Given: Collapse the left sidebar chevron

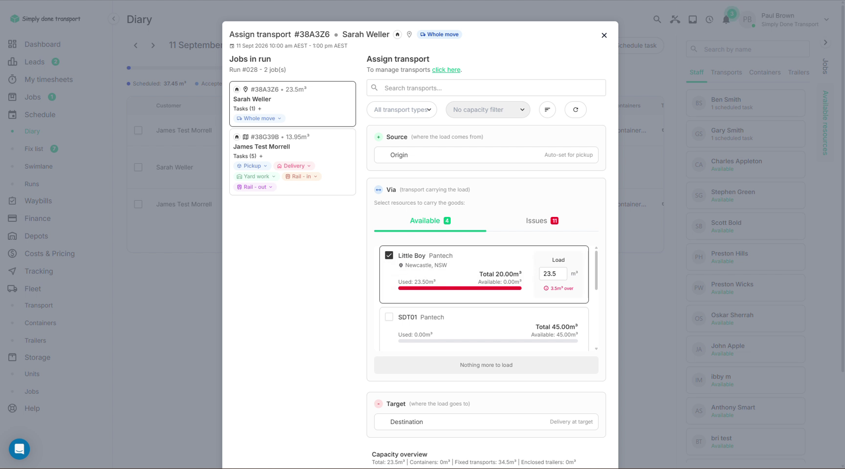Looking at the screenshot, I should pyautogui.click(x=113, y=19).
